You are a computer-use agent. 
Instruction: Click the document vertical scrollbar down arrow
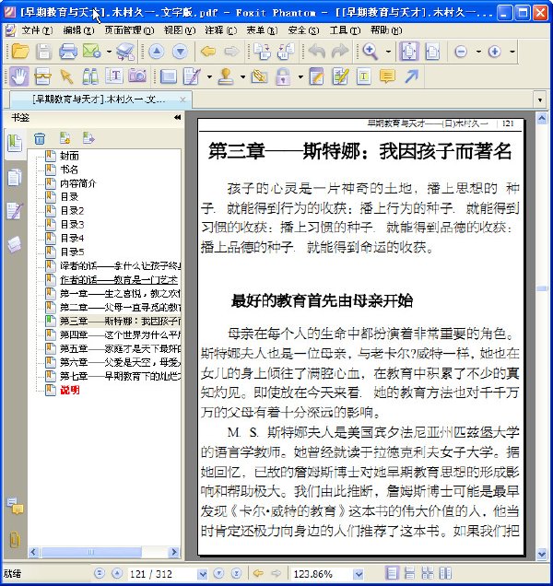[542, 554]
